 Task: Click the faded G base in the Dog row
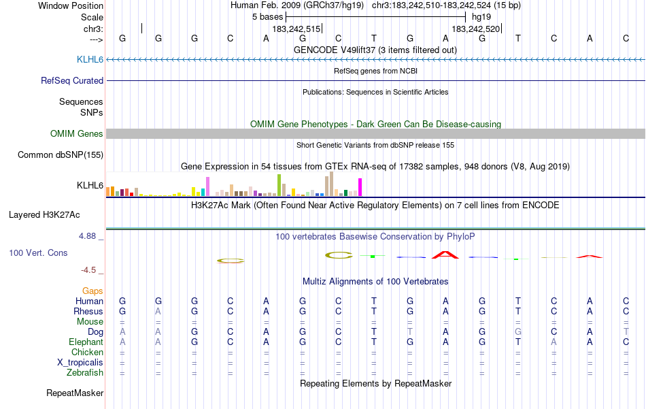pyautogui.click(x=518, y=332)
